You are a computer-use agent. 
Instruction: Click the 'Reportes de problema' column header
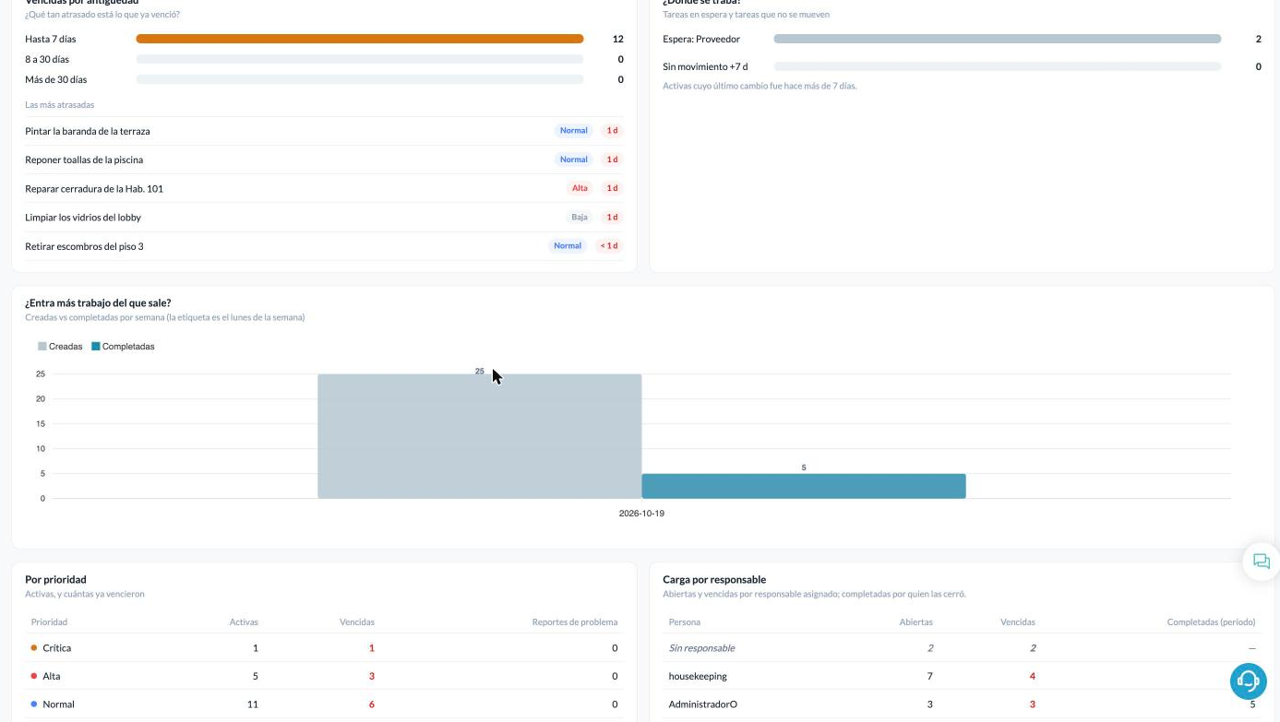tap(575, 622)
